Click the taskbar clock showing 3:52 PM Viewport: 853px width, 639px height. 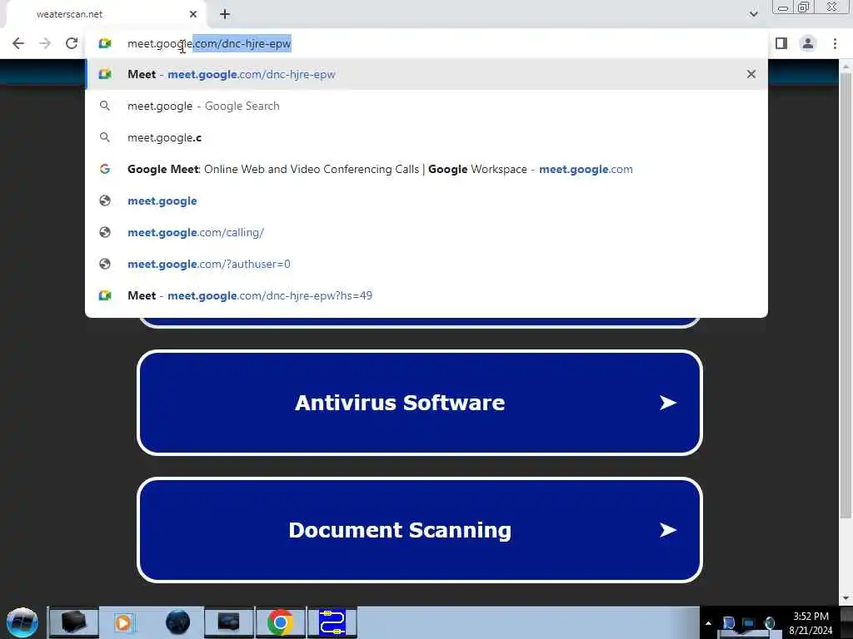point(811,623)
